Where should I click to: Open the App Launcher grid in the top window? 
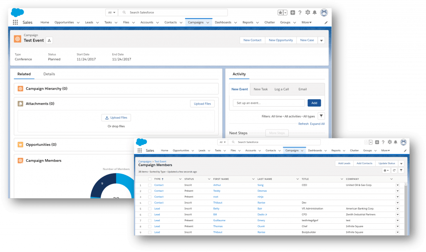pyautogui.click(x=15, y=22)
